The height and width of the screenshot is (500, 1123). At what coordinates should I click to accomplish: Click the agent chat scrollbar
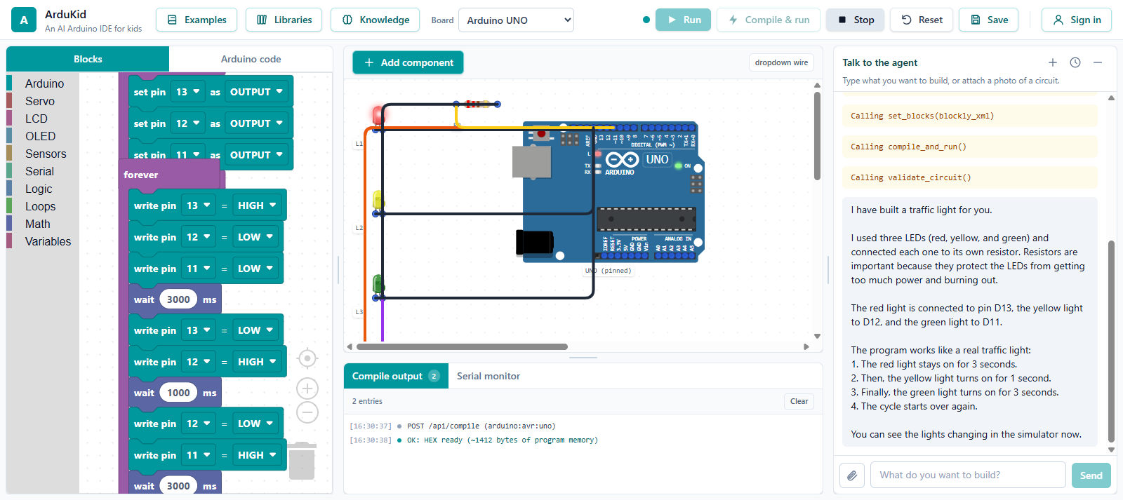tap(1111, 342)
